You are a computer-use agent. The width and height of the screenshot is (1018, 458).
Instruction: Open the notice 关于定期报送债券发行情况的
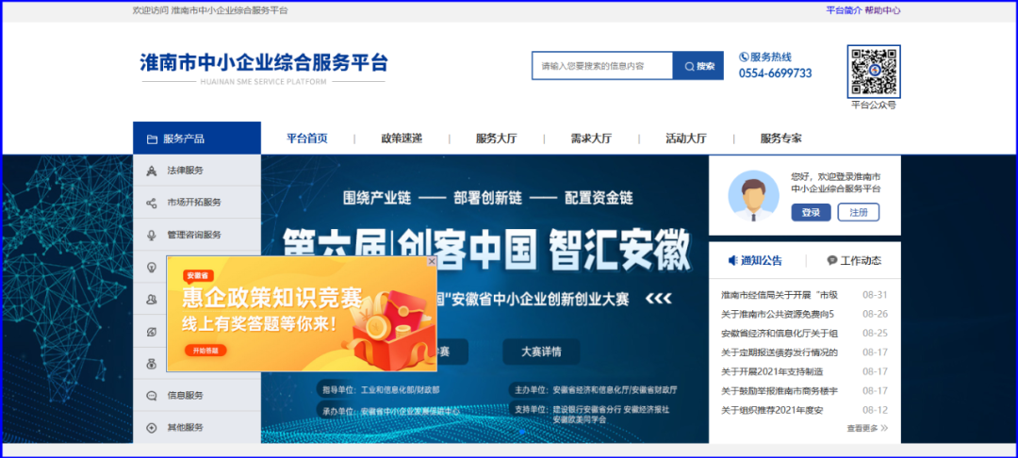780,352
